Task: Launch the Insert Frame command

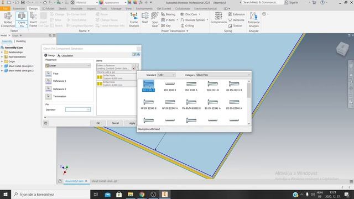Action: click(33, 20)
